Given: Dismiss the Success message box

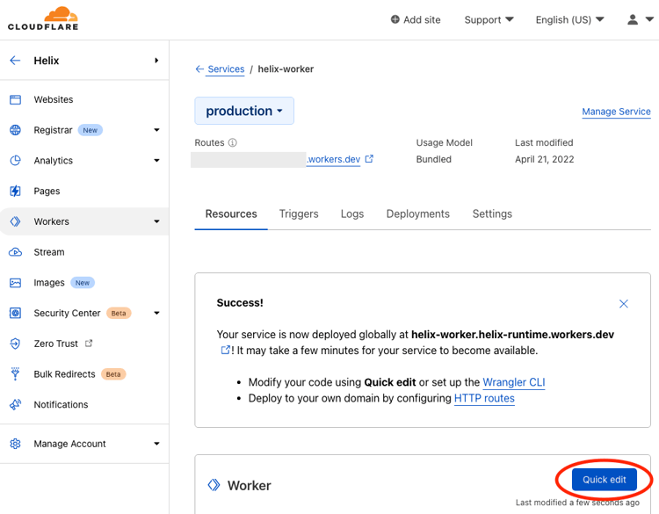Looking at the screenshot, I should 623,304.
